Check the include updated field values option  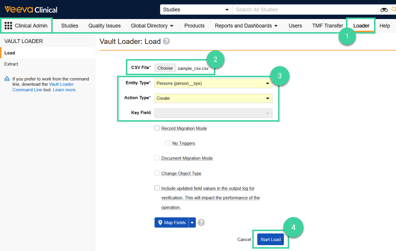pos(157,188)
